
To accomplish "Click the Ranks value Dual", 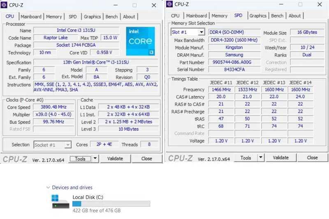I will pos(307,55).
